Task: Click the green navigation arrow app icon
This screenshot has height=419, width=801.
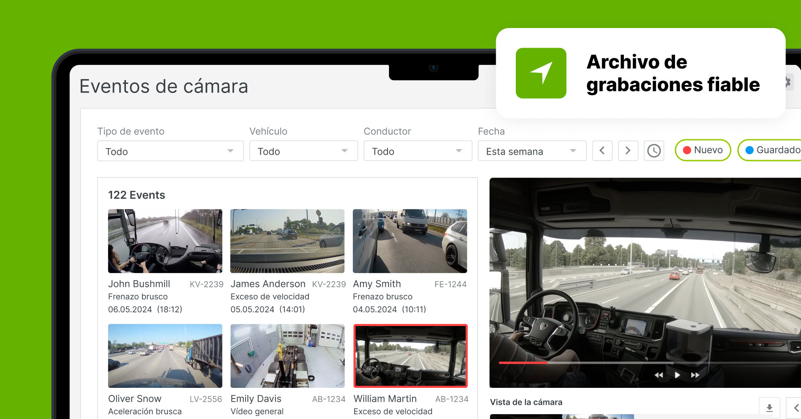Action: 541,73
